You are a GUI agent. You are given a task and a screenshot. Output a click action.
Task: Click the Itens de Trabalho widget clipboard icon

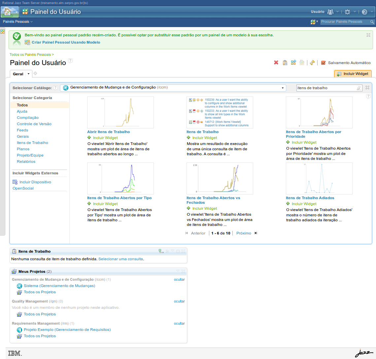14,251
